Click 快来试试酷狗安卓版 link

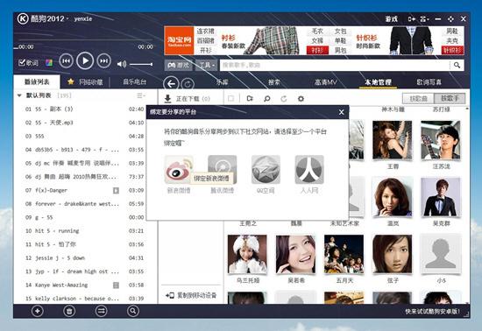(432, 312)
